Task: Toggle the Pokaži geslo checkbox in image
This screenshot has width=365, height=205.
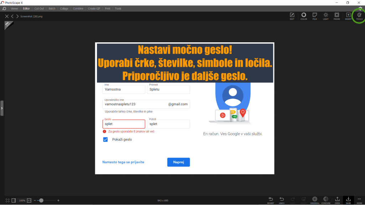Action: (x=106, y=140)
